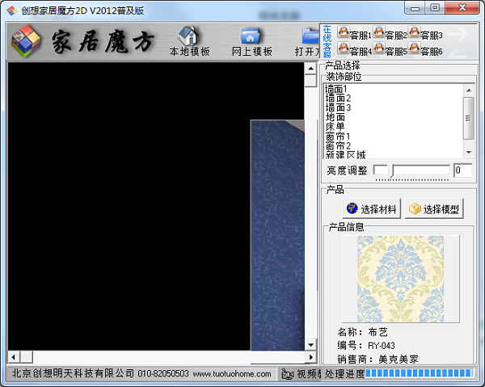Click the 本地模板 house icon

pyautogui.click(x=189, y=36)
